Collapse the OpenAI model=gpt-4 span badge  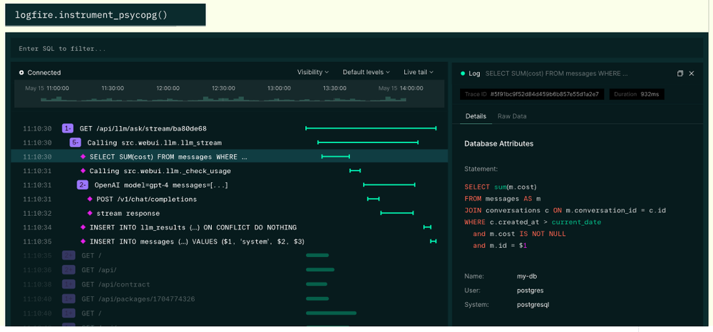pos(83,185)
